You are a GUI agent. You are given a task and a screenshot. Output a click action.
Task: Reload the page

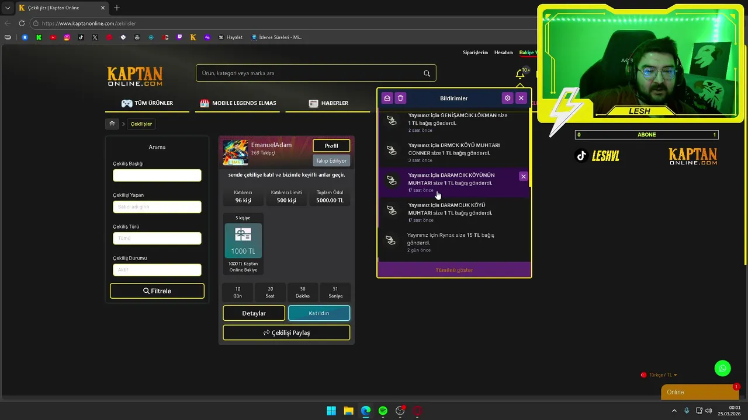[22, 23]
